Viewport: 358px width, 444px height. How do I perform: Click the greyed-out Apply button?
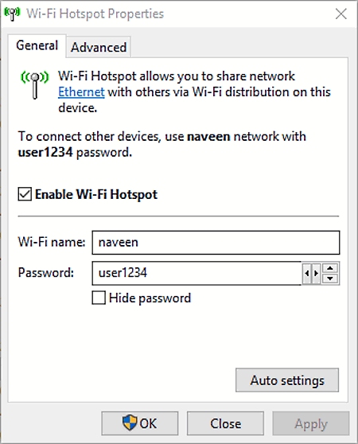(311, 423)
